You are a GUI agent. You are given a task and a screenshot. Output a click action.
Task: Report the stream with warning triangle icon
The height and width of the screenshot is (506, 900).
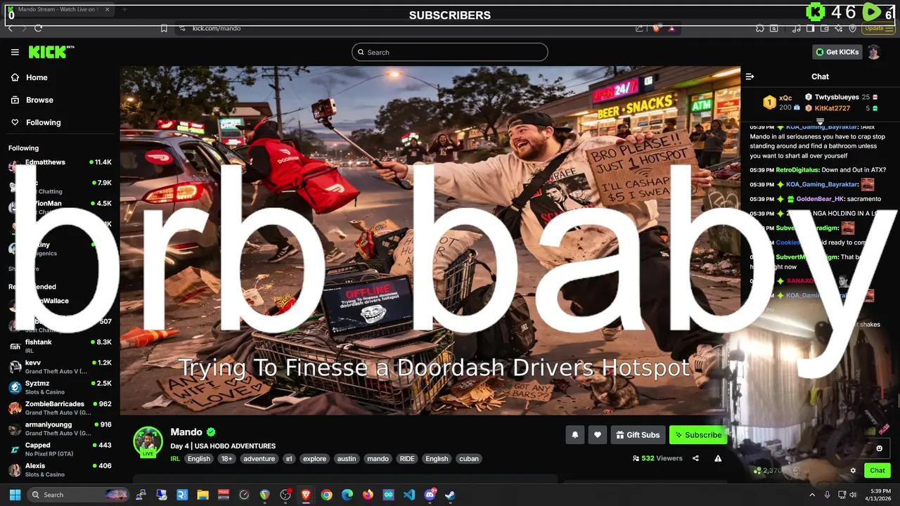[718, 458]
